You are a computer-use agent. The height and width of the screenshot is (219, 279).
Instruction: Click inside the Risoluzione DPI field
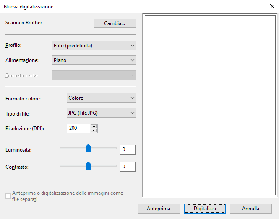tap(78, 128)
